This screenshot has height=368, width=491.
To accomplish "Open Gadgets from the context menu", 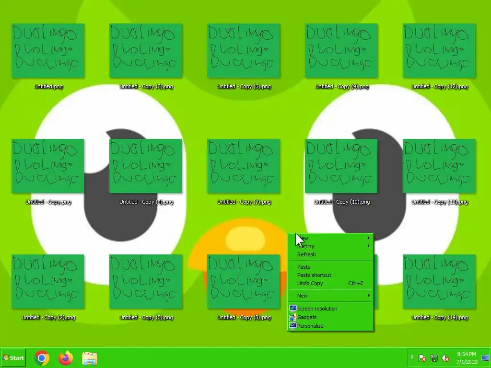I will tap(330, 317).
